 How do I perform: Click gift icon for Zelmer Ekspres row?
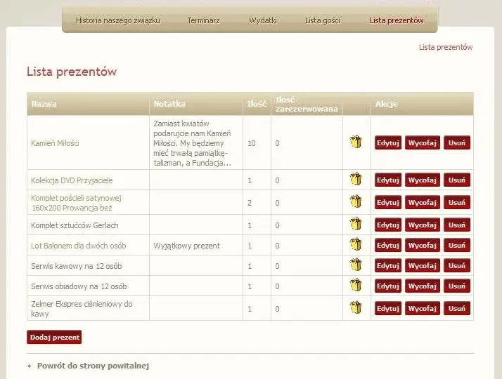click(356, 307)
